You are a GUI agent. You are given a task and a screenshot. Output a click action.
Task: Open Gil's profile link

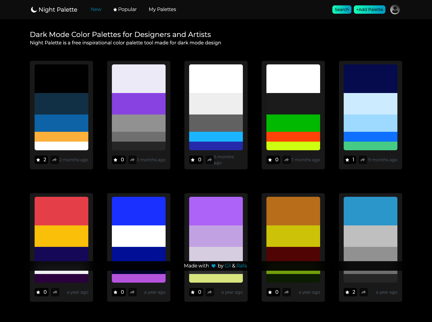click(x=228, y=266)
